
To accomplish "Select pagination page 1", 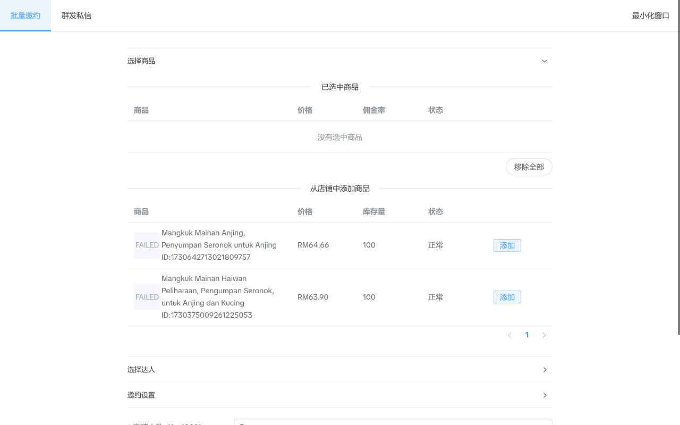I will [526, 335].
